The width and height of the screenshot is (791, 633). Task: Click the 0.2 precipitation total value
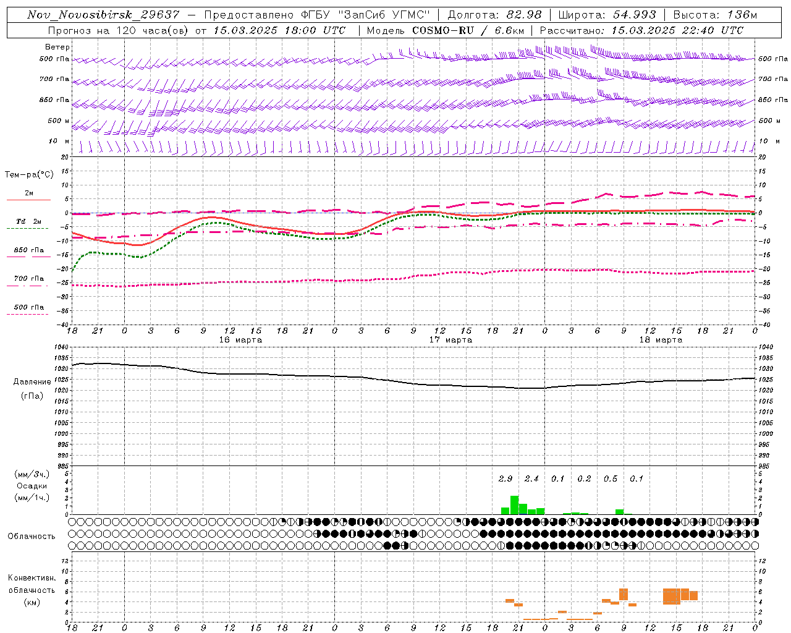584,478
